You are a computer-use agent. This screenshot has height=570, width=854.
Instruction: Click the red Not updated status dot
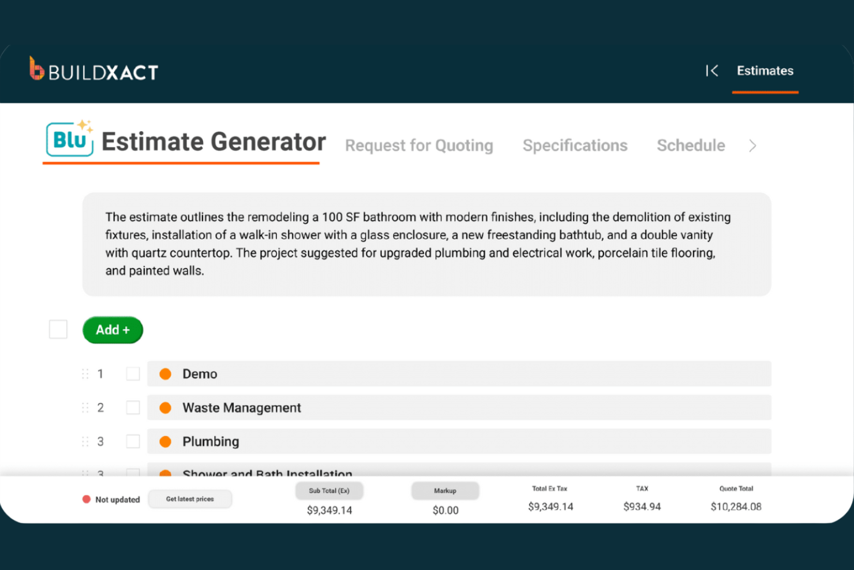pos(87,498)
